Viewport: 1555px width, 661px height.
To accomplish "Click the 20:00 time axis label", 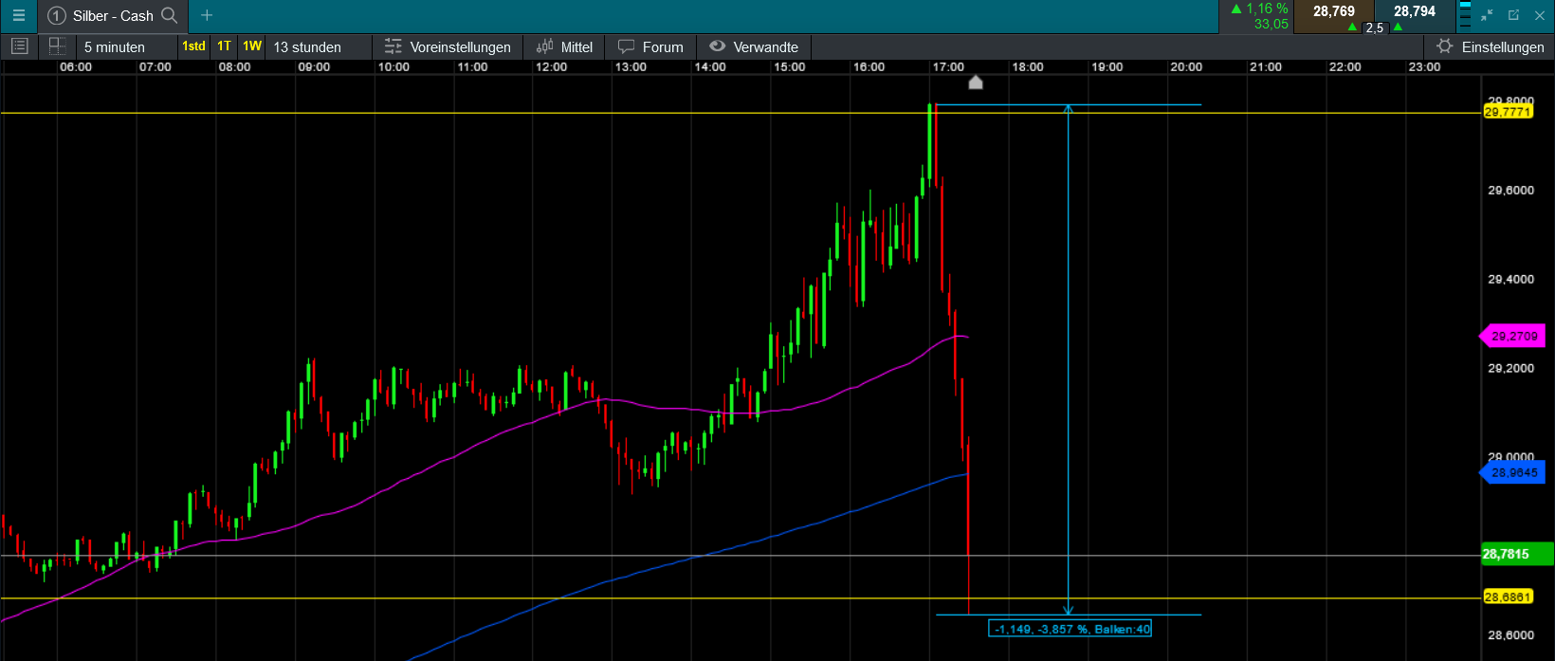I will (1186, 67).
